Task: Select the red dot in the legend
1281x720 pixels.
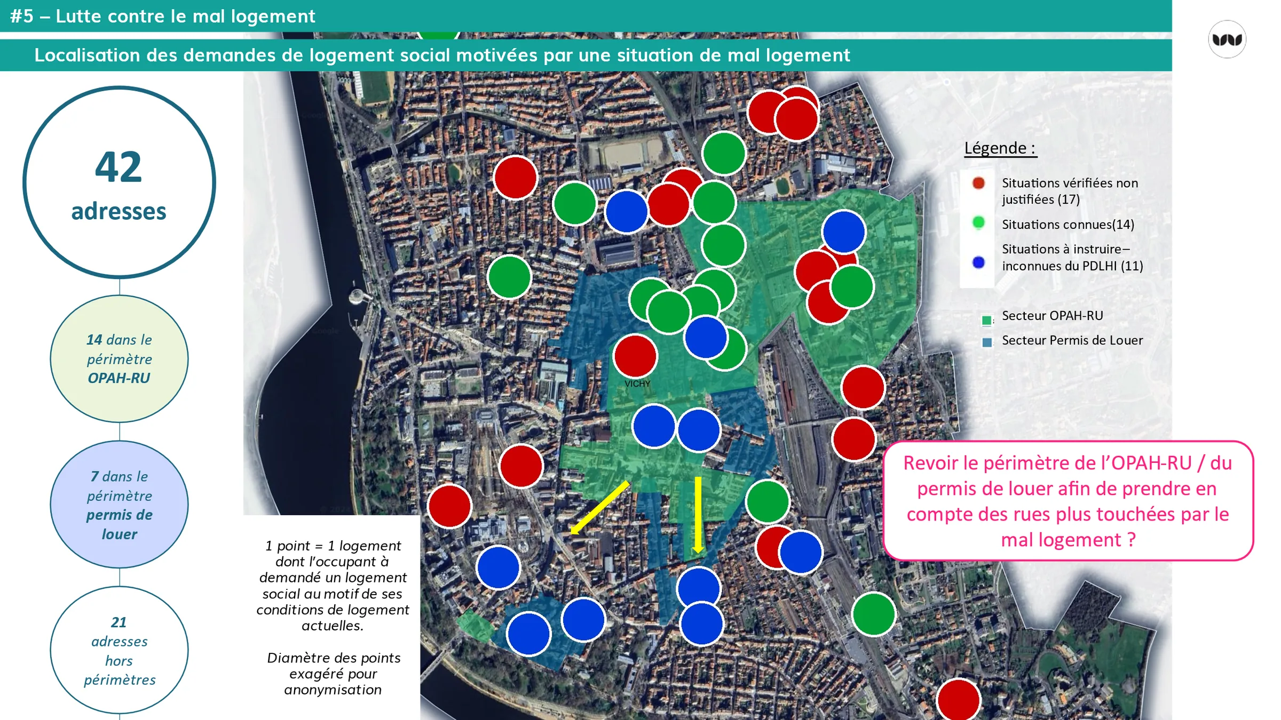Action: tap(978, 183)
